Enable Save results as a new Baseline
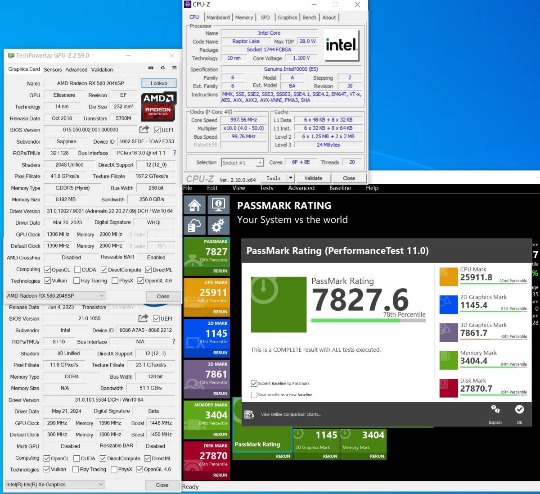Viewport: 540px width, 494px height. click(x=254, y=395)
